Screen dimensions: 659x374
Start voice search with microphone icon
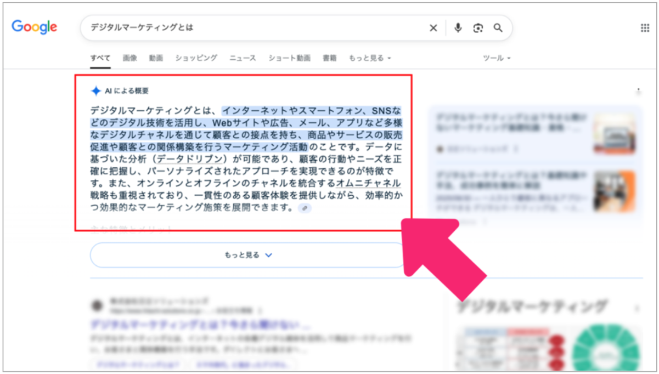point(458,28)
